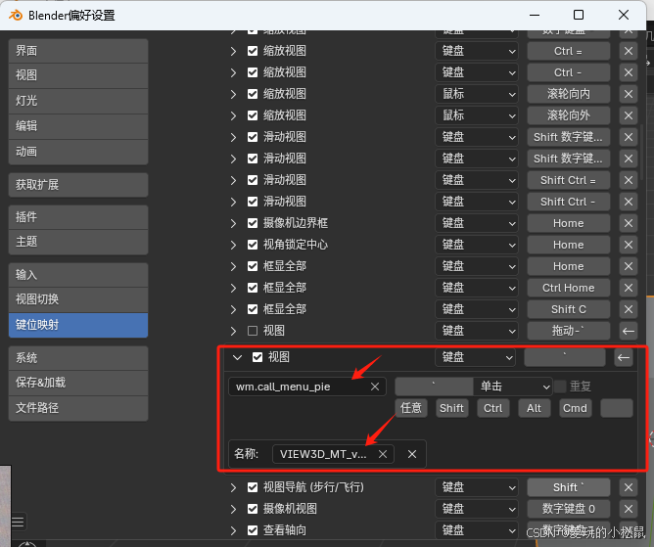Viewport: 654px width, 547px height.
Task: Click the Blender logo in title bar
Action: point(16,16)
